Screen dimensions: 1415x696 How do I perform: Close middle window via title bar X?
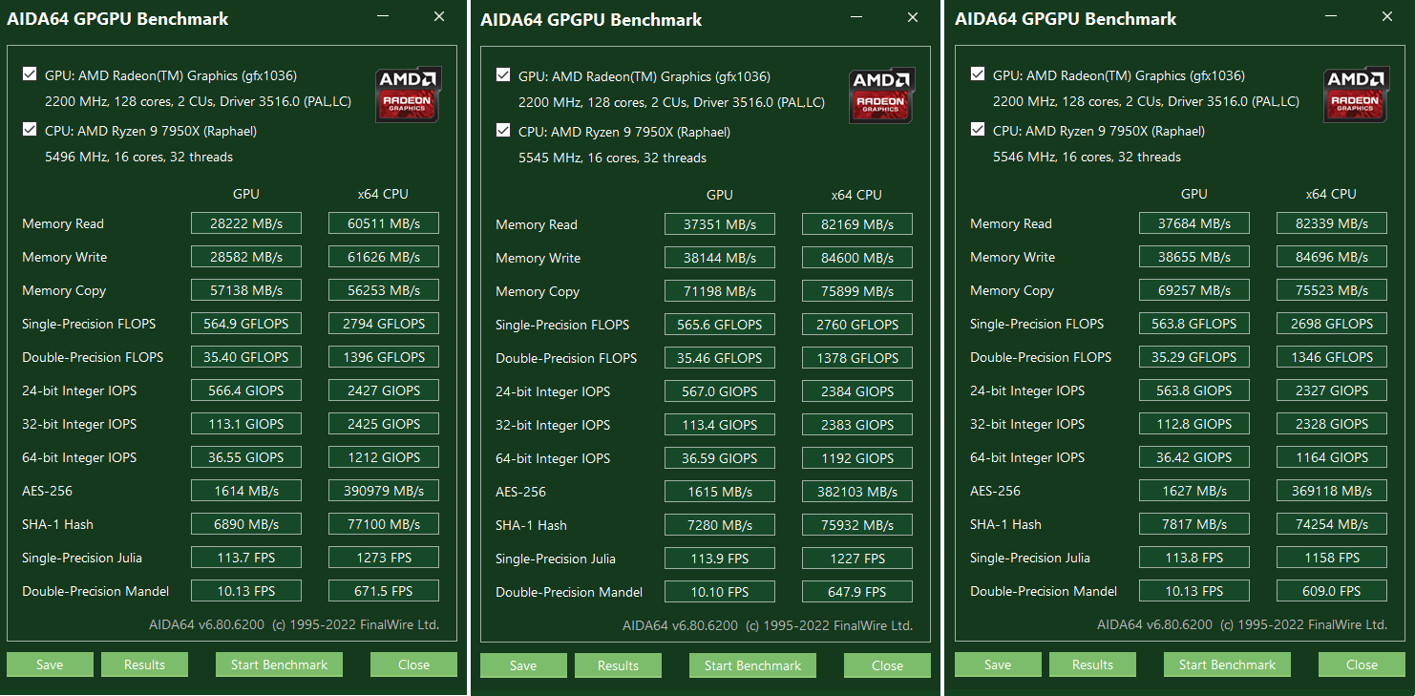(913, 18)
